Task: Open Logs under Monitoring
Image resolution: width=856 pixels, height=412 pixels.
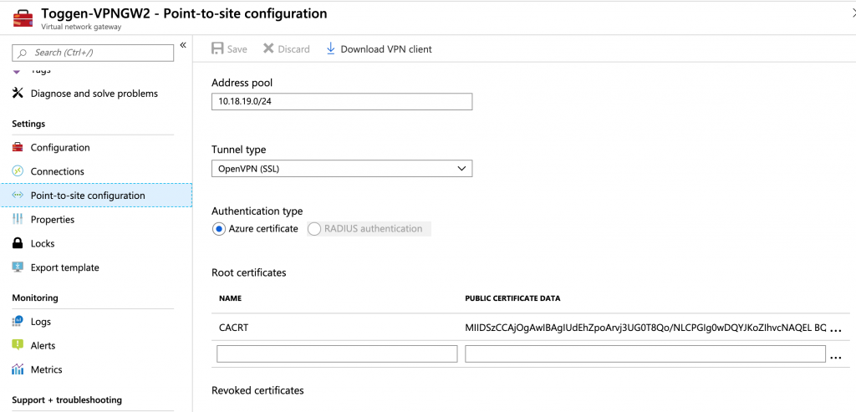Action: pos(40,322)
